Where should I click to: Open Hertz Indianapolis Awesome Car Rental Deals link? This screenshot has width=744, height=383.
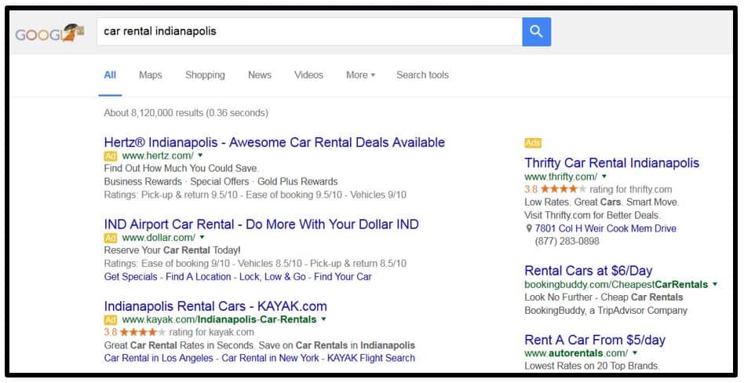[274, 142]
